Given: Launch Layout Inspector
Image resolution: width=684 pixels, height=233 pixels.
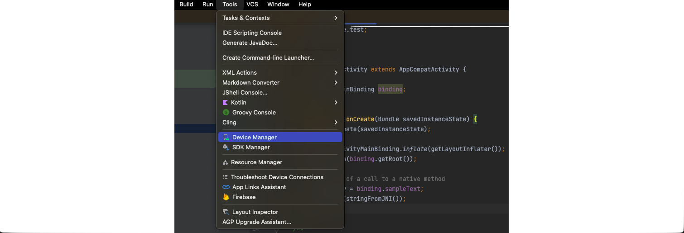Looking at the screenshot, I should coord(280,212).
